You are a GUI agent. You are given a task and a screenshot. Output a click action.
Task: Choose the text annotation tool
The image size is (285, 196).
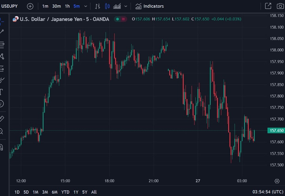point(1,92)
